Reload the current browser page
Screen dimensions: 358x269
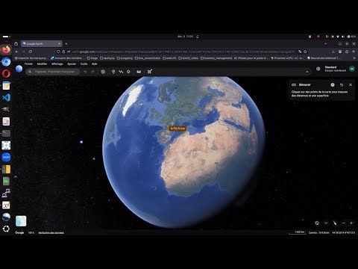30,52
